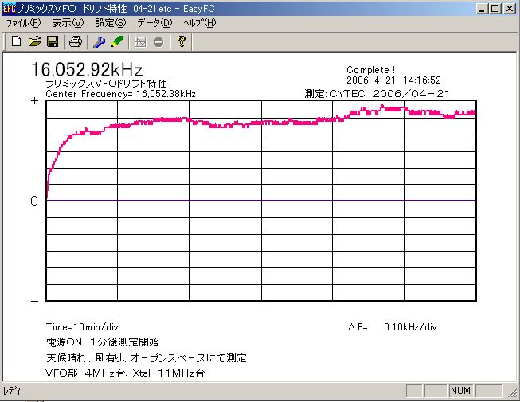Image resolution: width=520 pixels, height=402 pixels.
Task: Open settings with the wrench icon
Action: (x=99, y=41)
